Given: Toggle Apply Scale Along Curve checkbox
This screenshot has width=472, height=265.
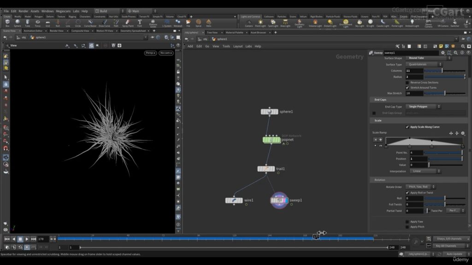Looking at the screenshot, I should (407, 127).
